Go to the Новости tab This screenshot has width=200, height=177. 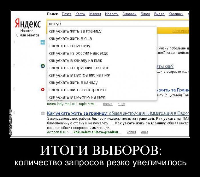[x=112, y=14]
